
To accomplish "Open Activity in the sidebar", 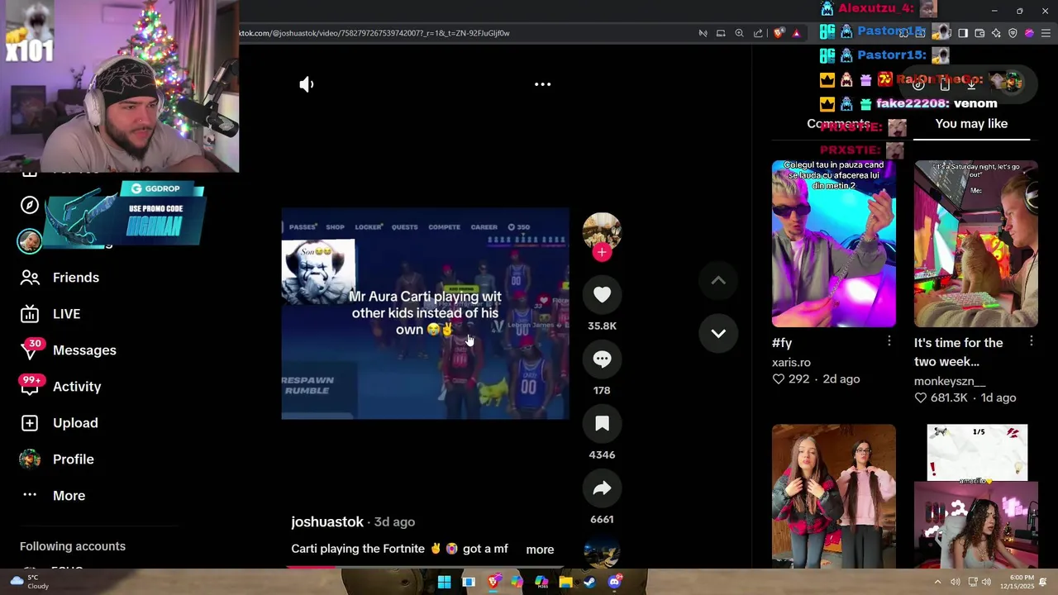I will point(77,387).
